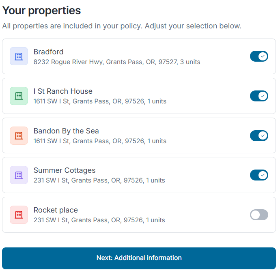Click Rocket place address line text
This screenshot has width=280, height=275.
99,220
